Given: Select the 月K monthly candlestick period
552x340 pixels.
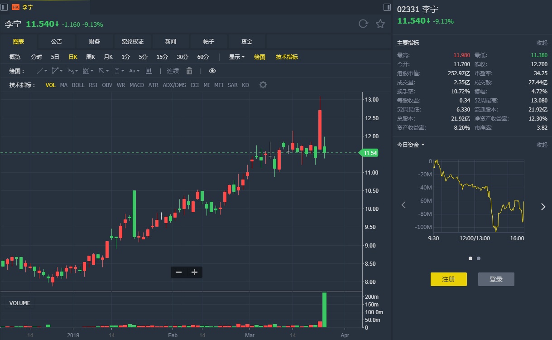Looking at the screenshot, I should (108, 57).
